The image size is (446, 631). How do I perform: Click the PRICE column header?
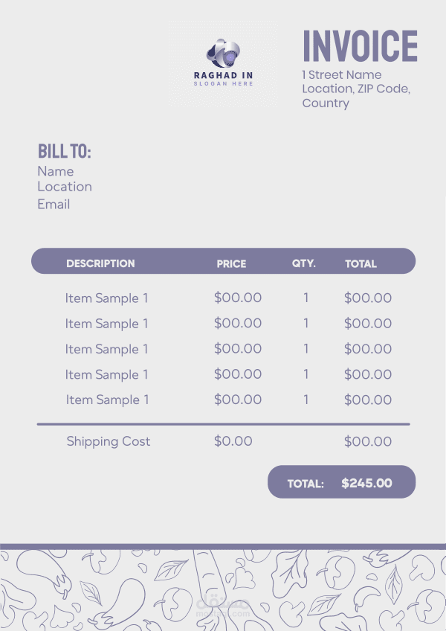click(x=231, y=263)
